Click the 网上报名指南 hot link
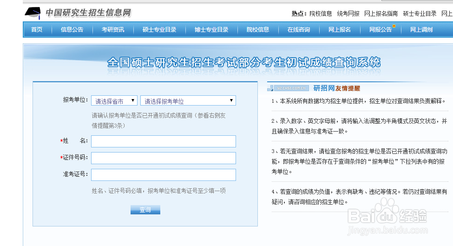This screenshot has width=453, height=246. pyautogui.click(x=381, y=13)
